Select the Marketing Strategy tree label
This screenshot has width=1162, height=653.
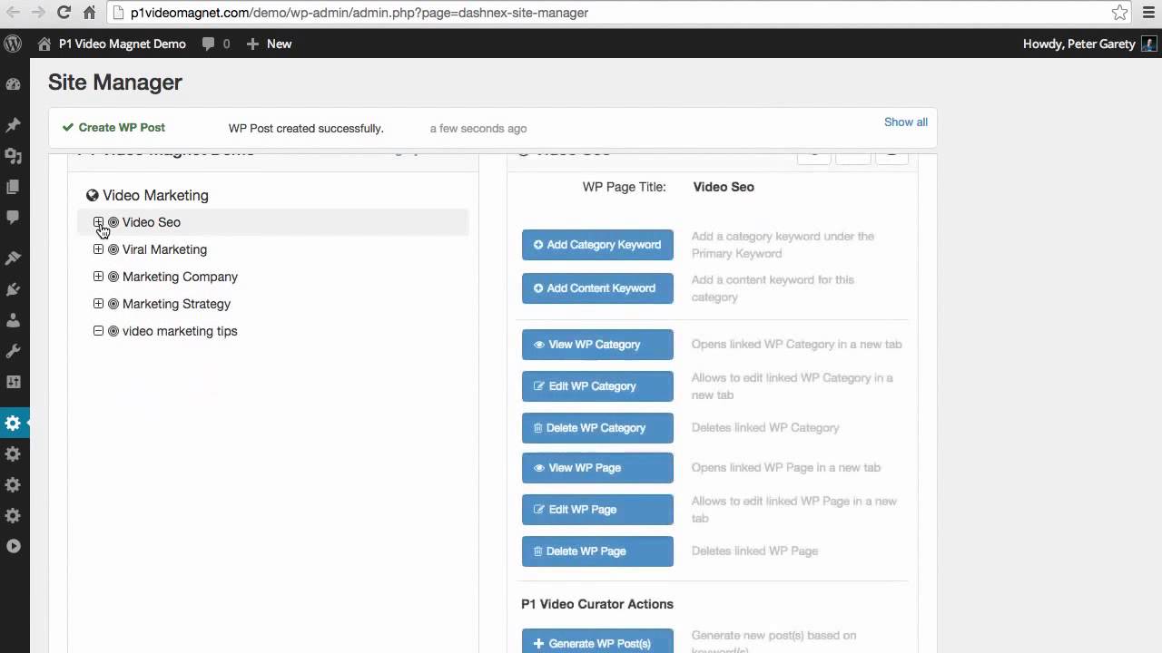click(x=176, y=304)
